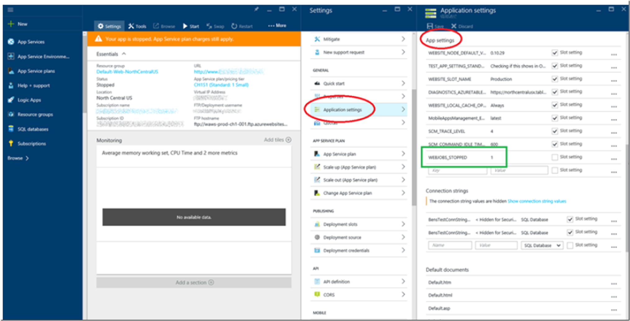
Task: Click the Restart toolbar button
Action: point(242,26)
